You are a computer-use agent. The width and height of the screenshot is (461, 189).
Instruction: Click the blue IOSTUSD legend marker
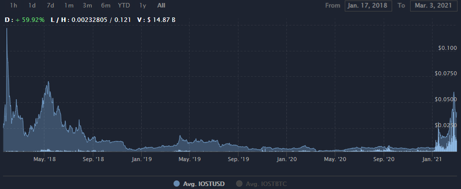177,184
